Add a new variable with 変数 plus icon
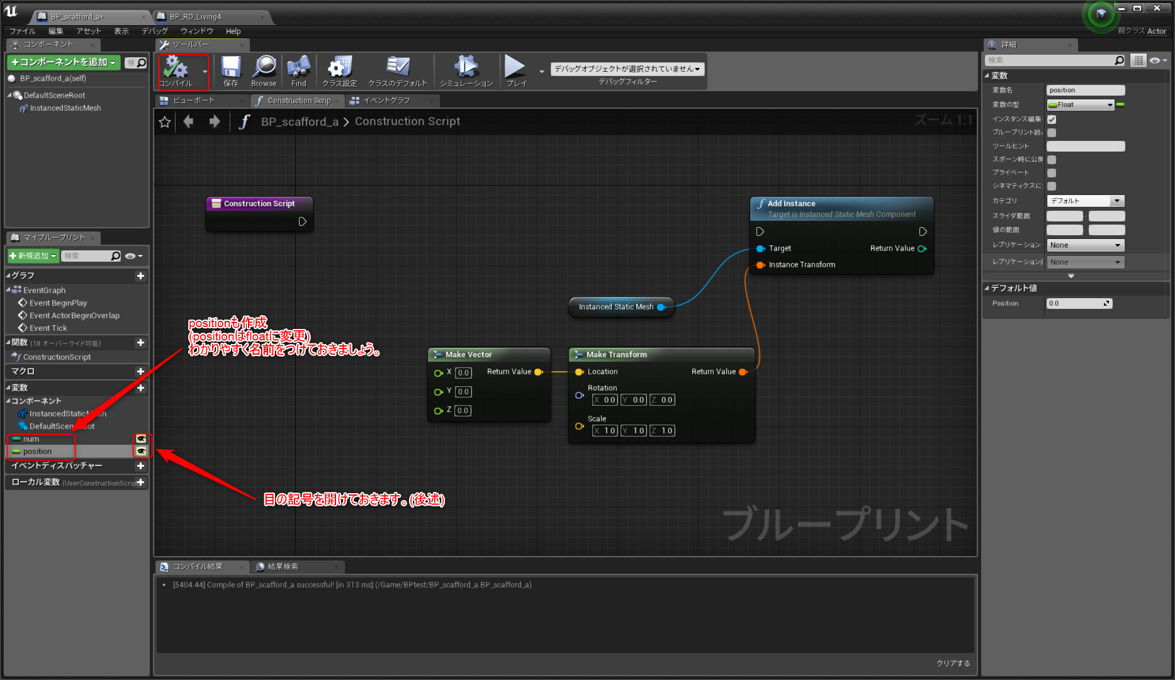This screenshot has width=1175, height=680. point(140,387)
